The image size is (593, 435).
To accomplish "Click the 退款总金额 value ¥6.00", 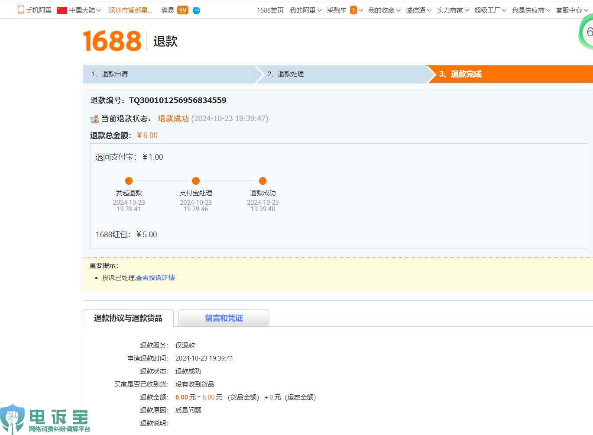I will click(x=147, y=135).
